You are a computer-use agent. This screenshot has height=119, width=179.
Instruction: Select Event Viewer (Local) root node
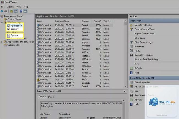pos(13,16)
